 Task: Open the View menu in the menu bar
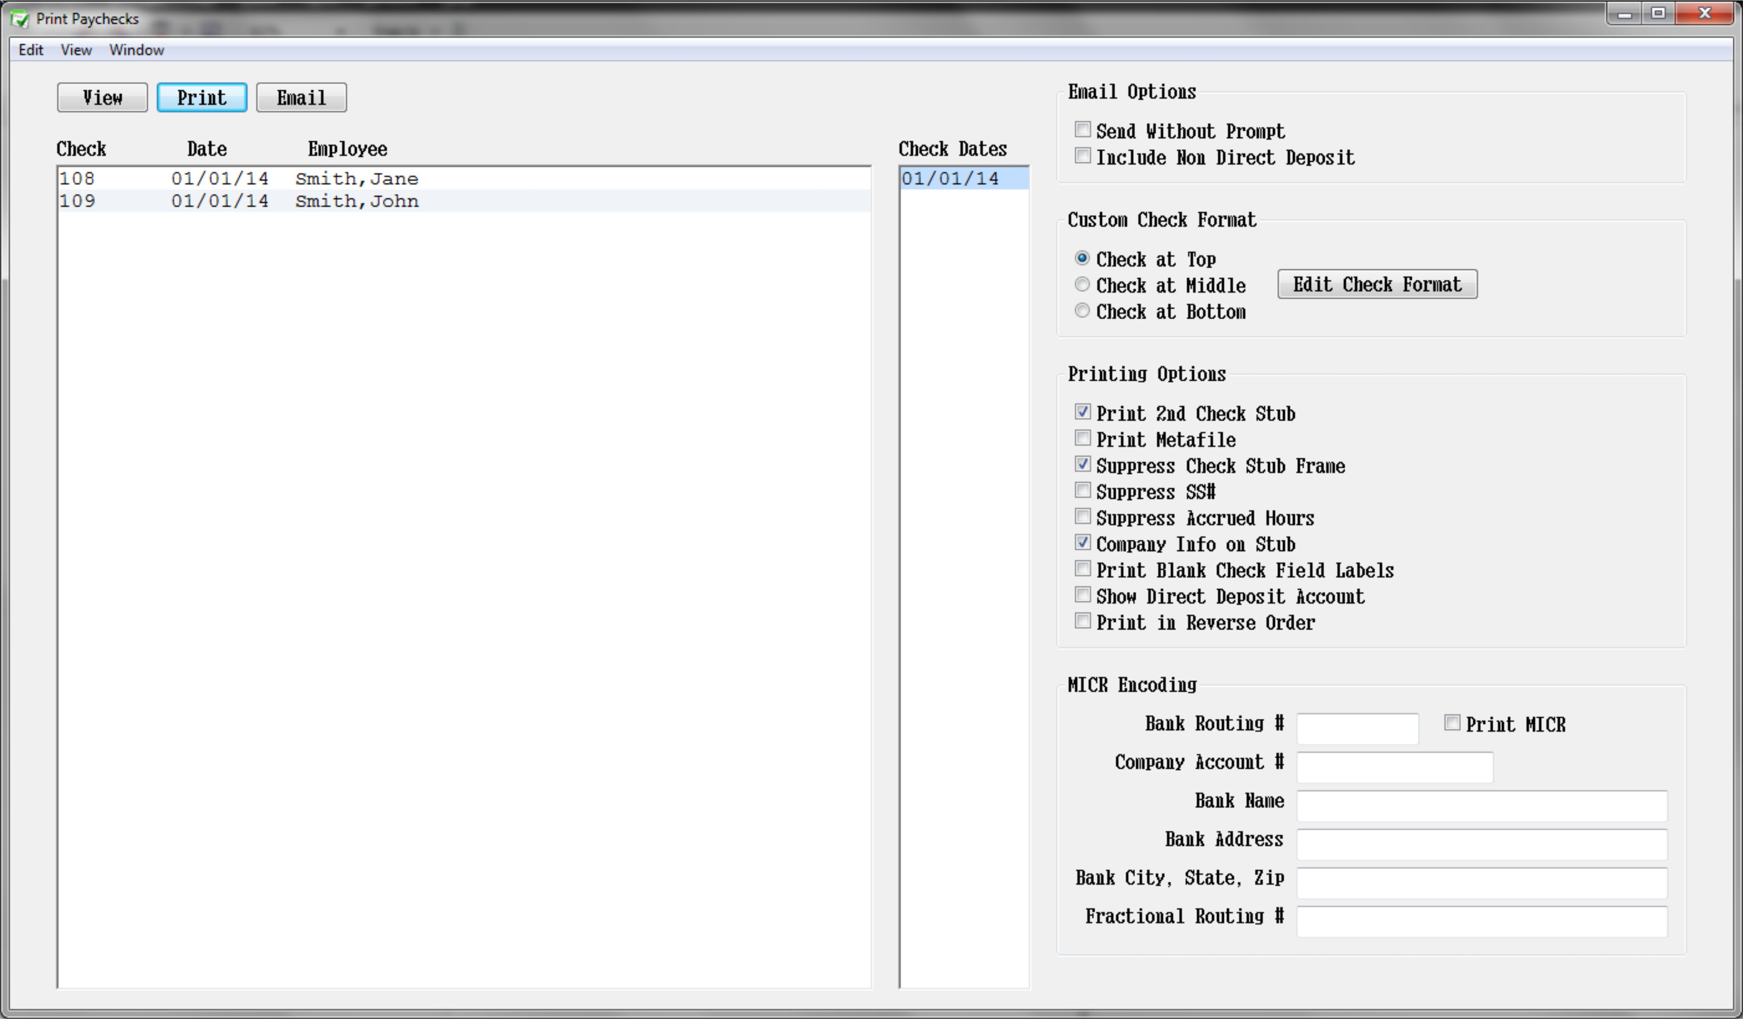pyautogui.click(x=76, y=50)
